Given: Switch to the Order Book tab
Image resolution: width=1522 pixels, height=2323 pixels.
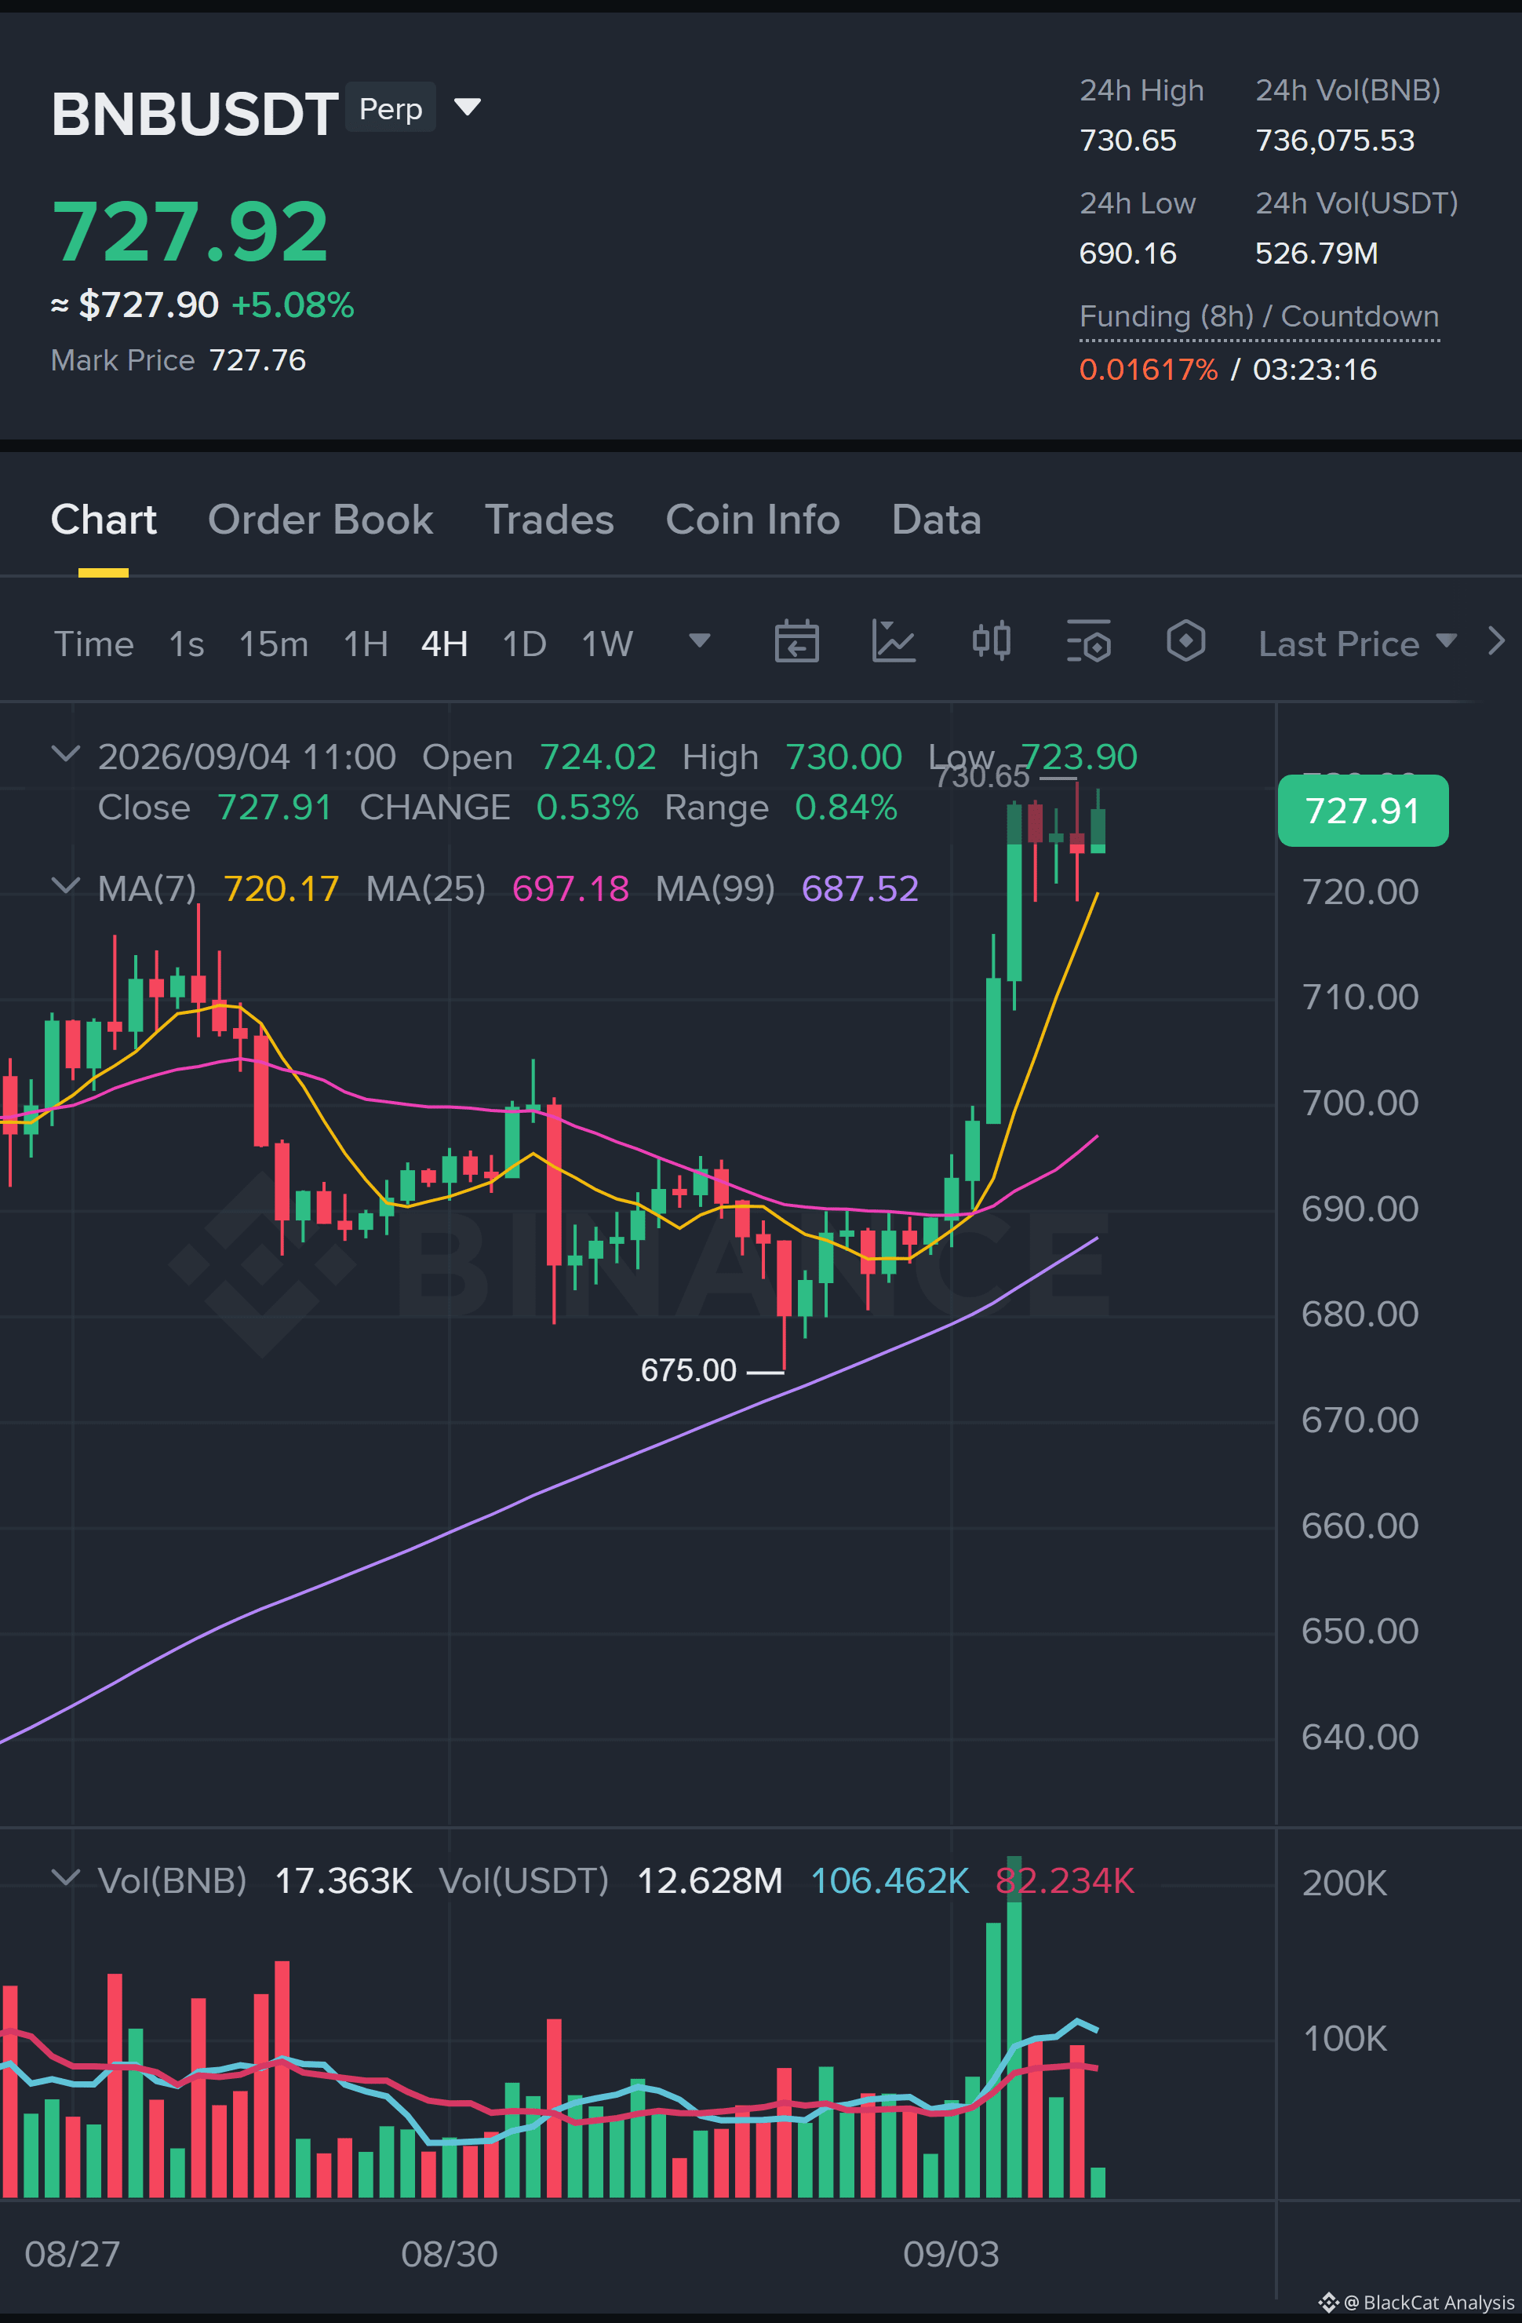Looking at the screenshot, I should (320, 520).
